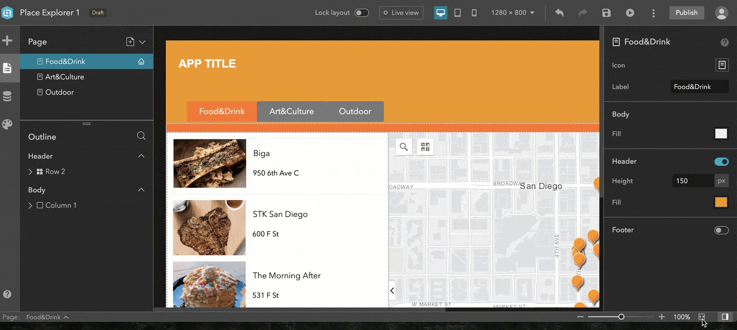
Task: Collapse the Body outline section
Action: point(141,190)
